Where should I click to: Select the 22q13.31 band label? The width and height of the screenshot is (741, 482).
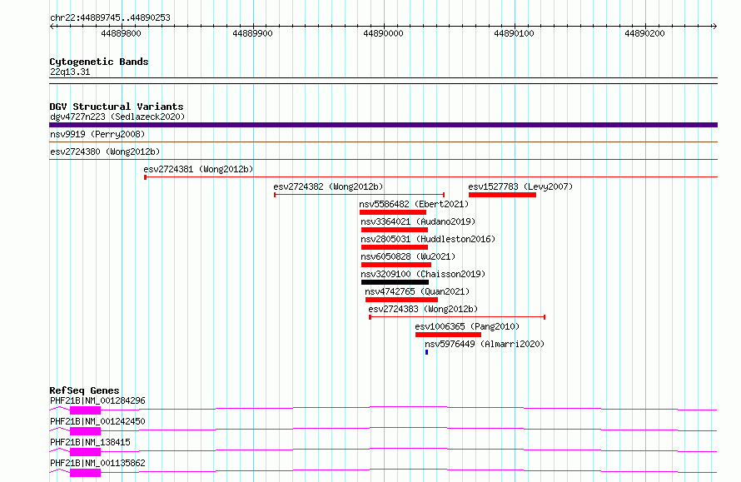point(70,72)
